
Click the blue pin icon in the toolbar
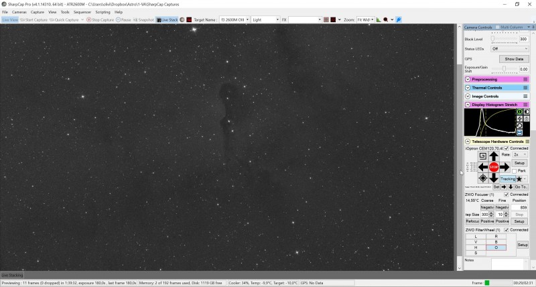pyautogui.click(x=399, y=20)
